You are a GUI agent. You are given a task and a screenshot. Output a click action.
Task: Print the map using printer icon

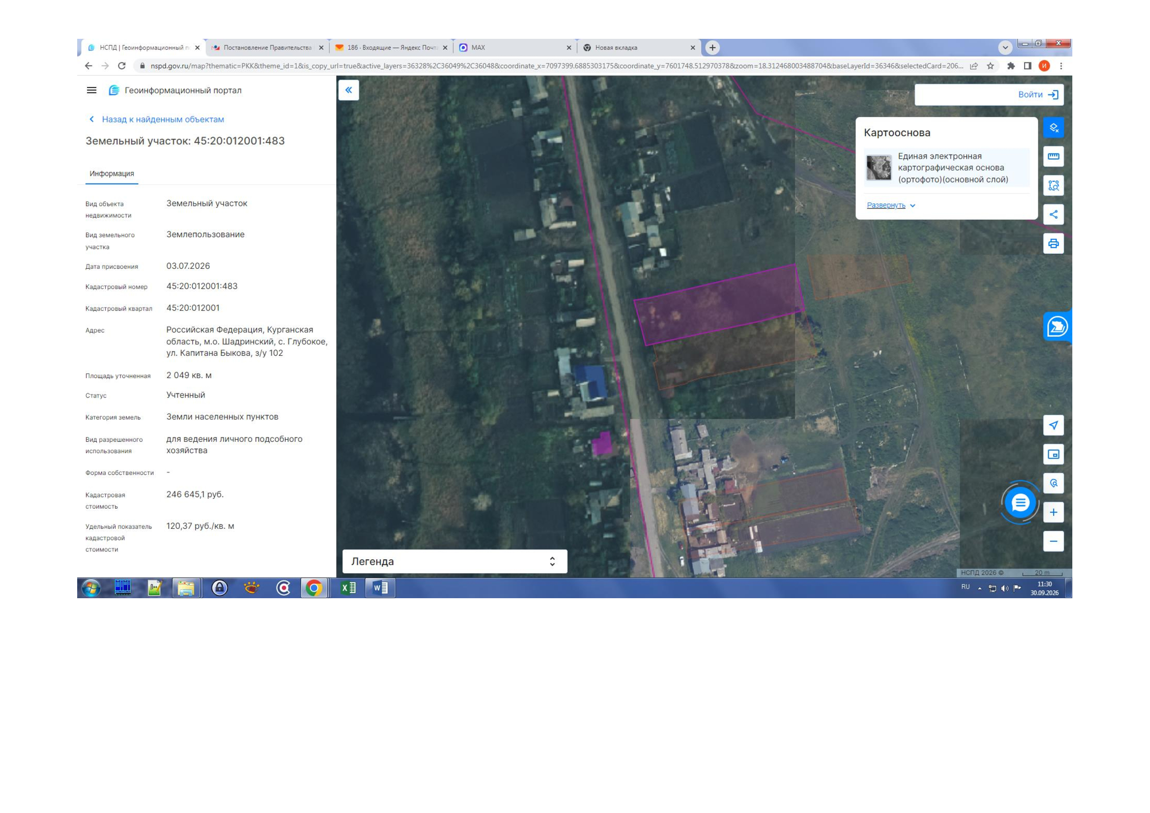(x=1053, y=244)
